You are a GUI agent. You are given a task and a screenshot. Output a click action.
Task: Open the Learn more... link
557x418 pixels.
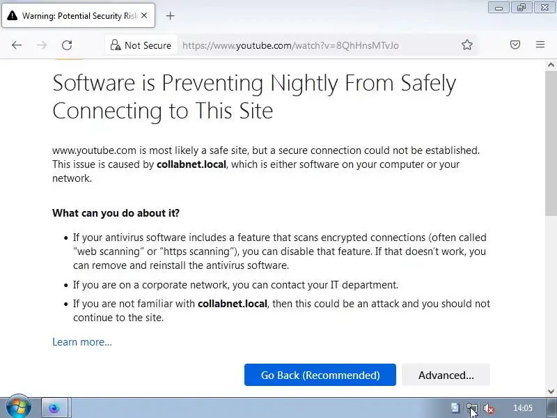coord(82,342)
